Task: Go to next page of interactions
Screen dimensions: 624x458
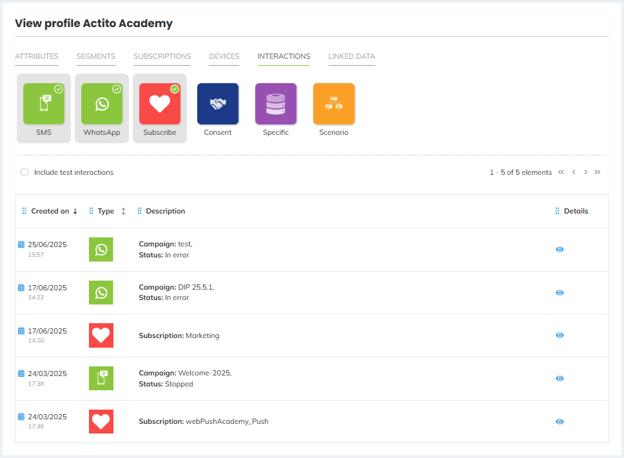Action: (x=585, y=172)
